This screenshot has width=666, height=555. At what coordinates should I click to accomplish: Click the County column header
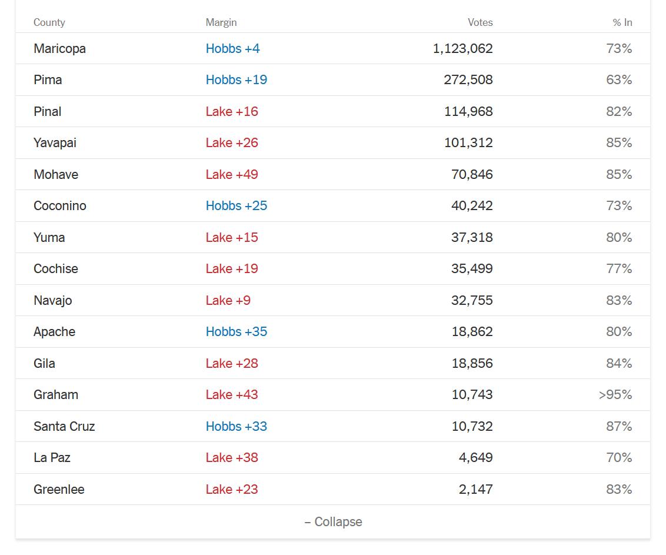pyautogui.click(x=49, y=22)
